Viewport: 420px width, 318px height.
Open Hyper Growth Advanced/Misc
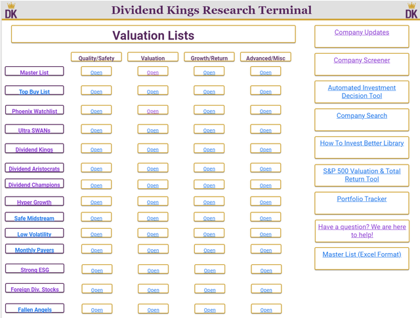(265, 201)
